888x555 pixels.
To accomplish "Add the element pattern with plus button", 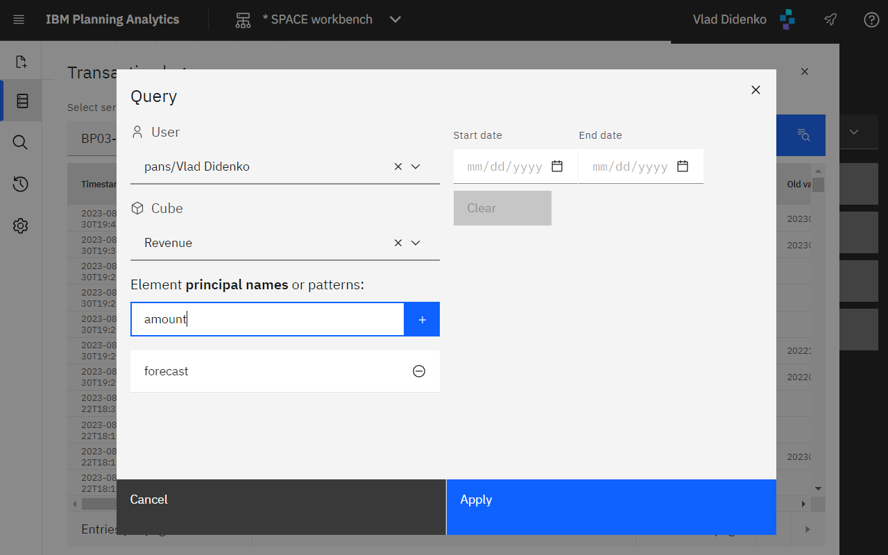I will [422, 319].
